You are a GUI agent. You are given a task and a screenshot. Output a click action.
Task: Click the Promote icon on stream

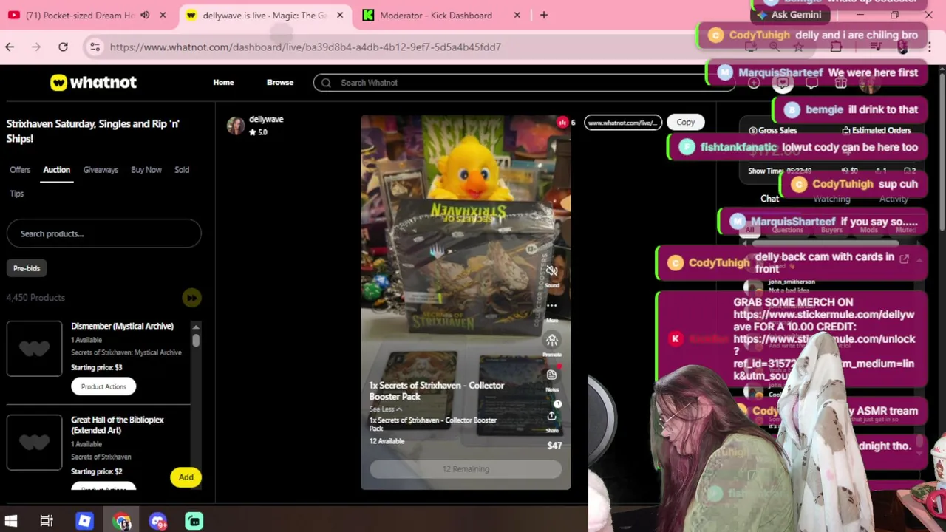click(x=552, y=340)
